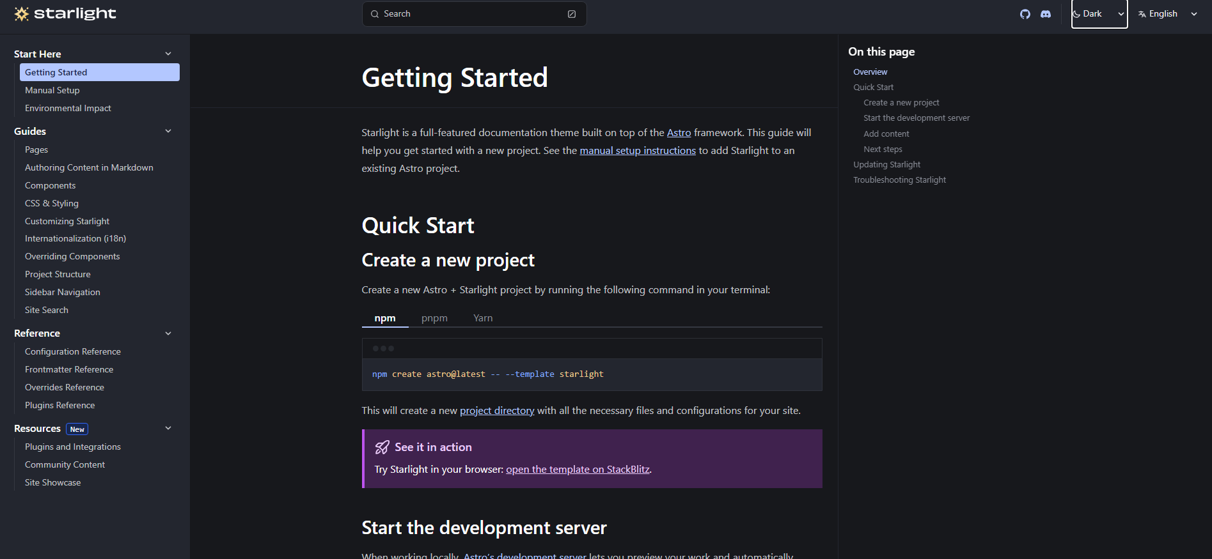The width and height of the screenshot is (1212, 559).
Task: Open the Dark theme selector dropdown
Action: pos(1099,14)
